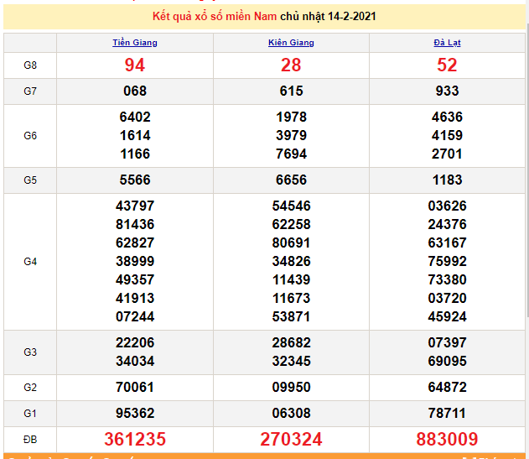Click the G8 result 94 for Tiền Giang

[134, 65]
